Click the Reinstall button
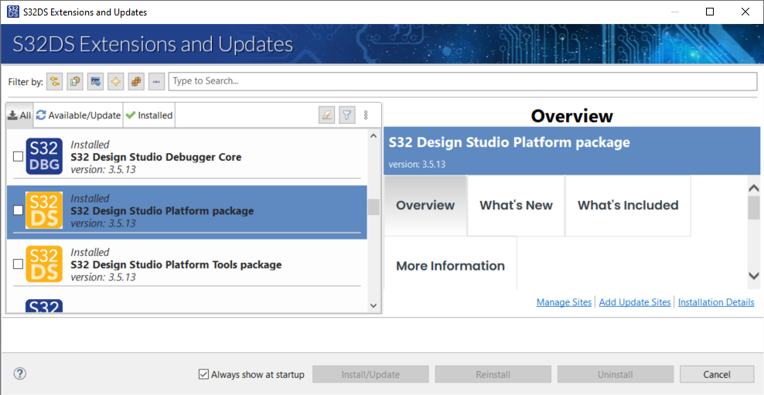The width and height of the screenshot is (764, 395). [493, 375]
